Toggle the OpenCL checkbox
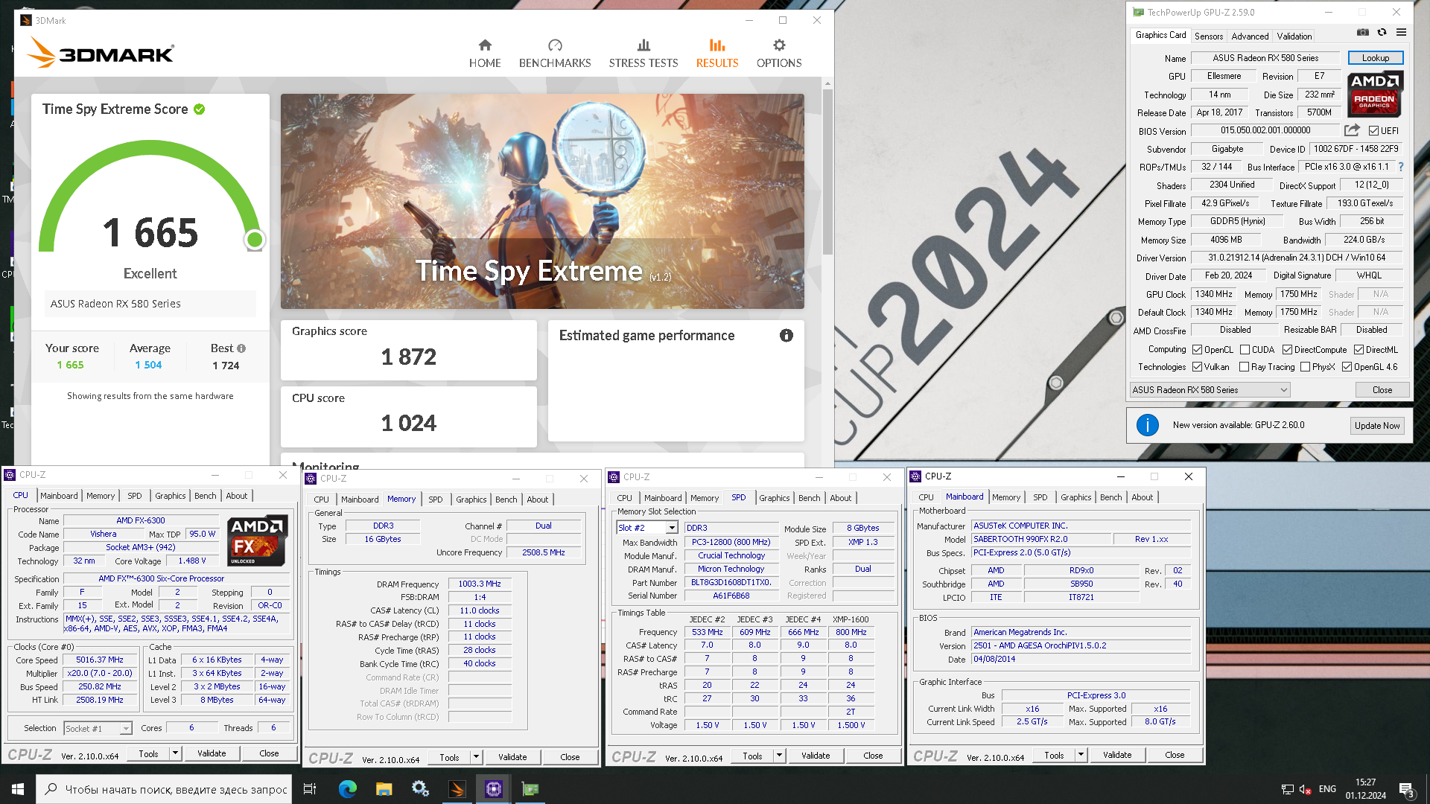 [1197, 350]
